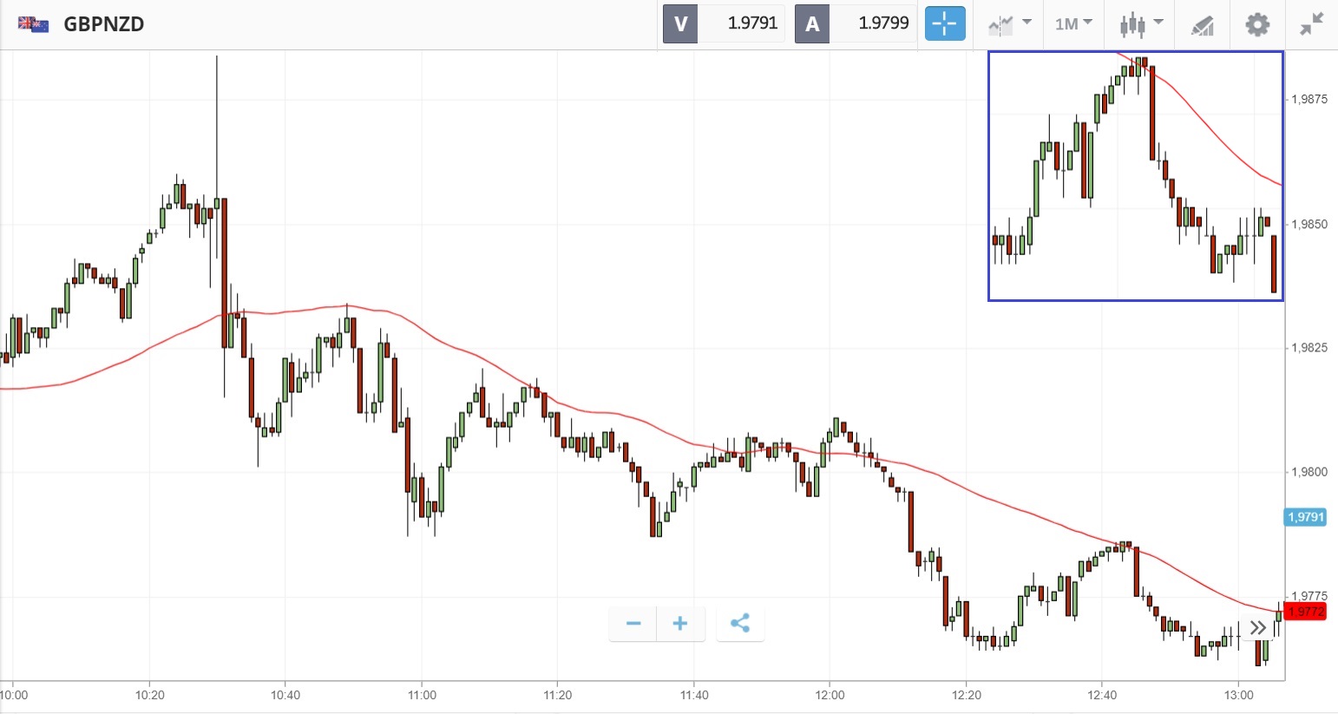Share the chart via share icon
1338x714 pixels.
739,623
